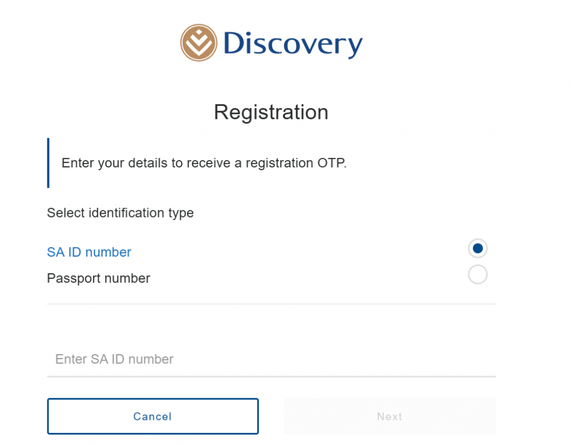Click the registration OTP instruction message

(x=204, y=163)
